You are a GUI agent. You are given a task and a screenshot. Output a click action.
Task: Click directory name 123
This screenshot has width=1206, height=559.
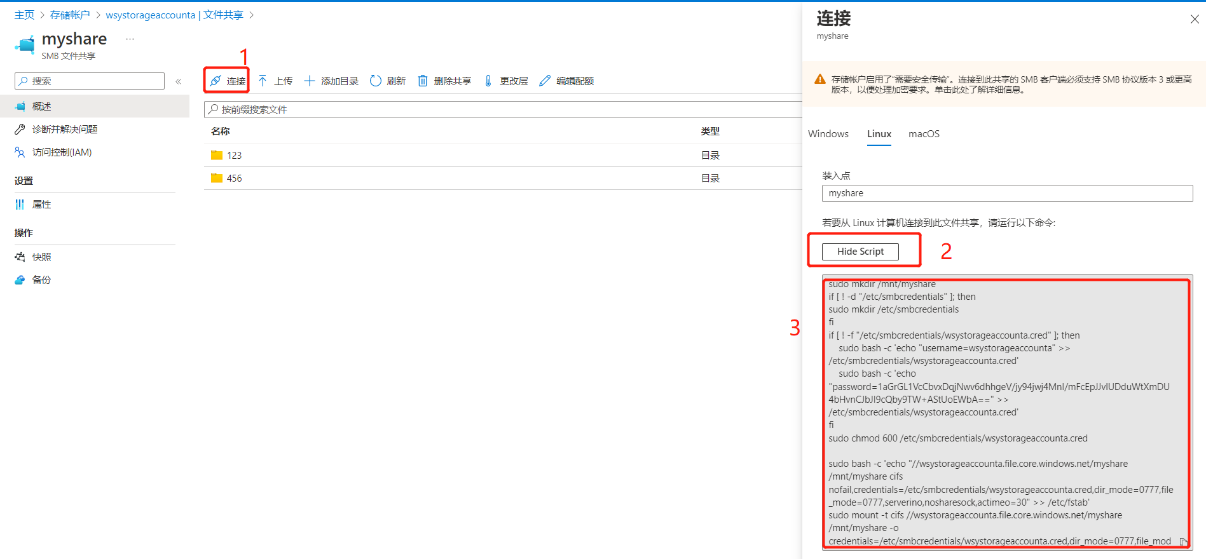point(235,155)
